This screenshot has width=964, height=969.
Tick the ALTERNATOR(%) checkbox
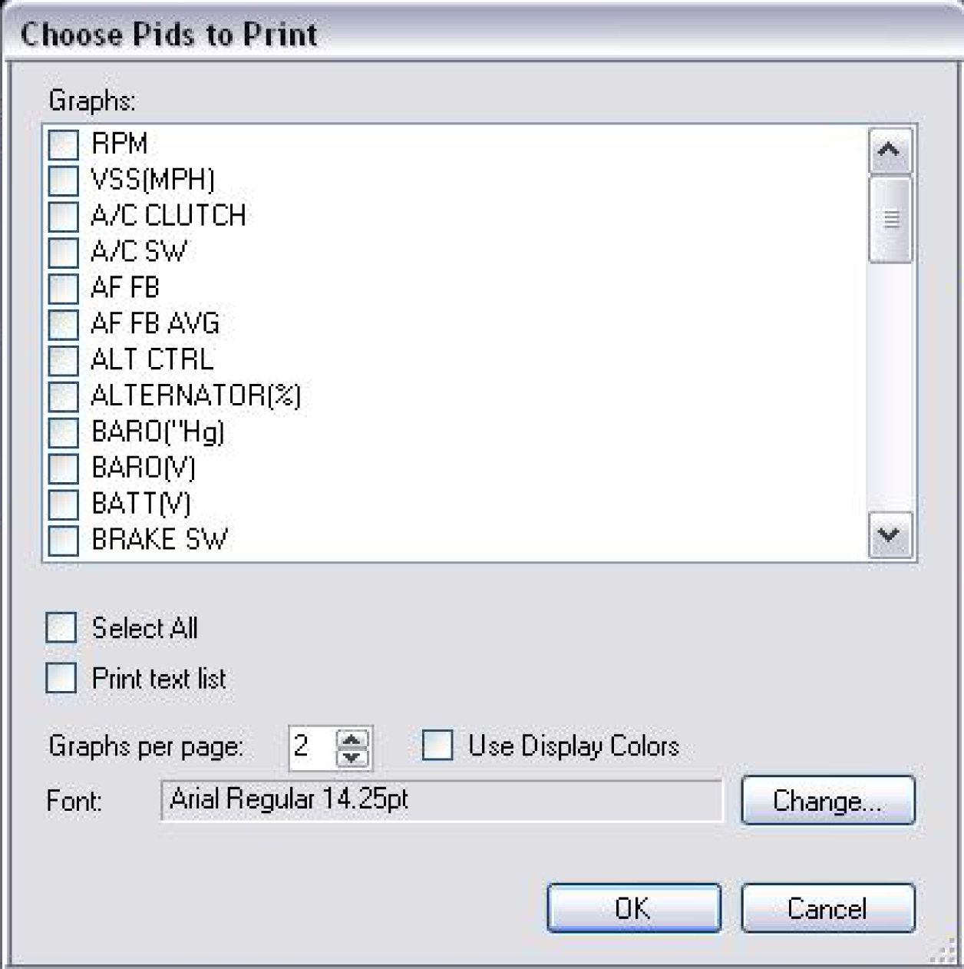pyautogui.click(x=64, y=397)
